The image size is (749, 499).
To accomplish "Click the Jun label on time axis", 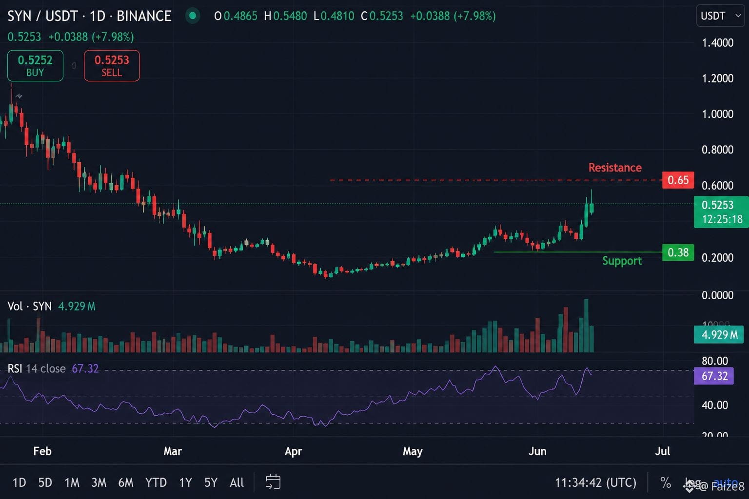I will pyautogui.click(x=537, y=451).
